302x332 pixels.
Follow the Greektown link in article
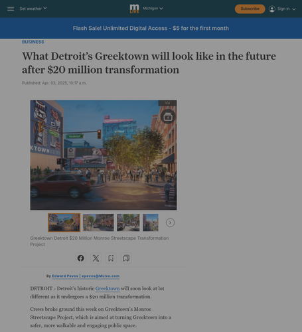tap(108, 289)
